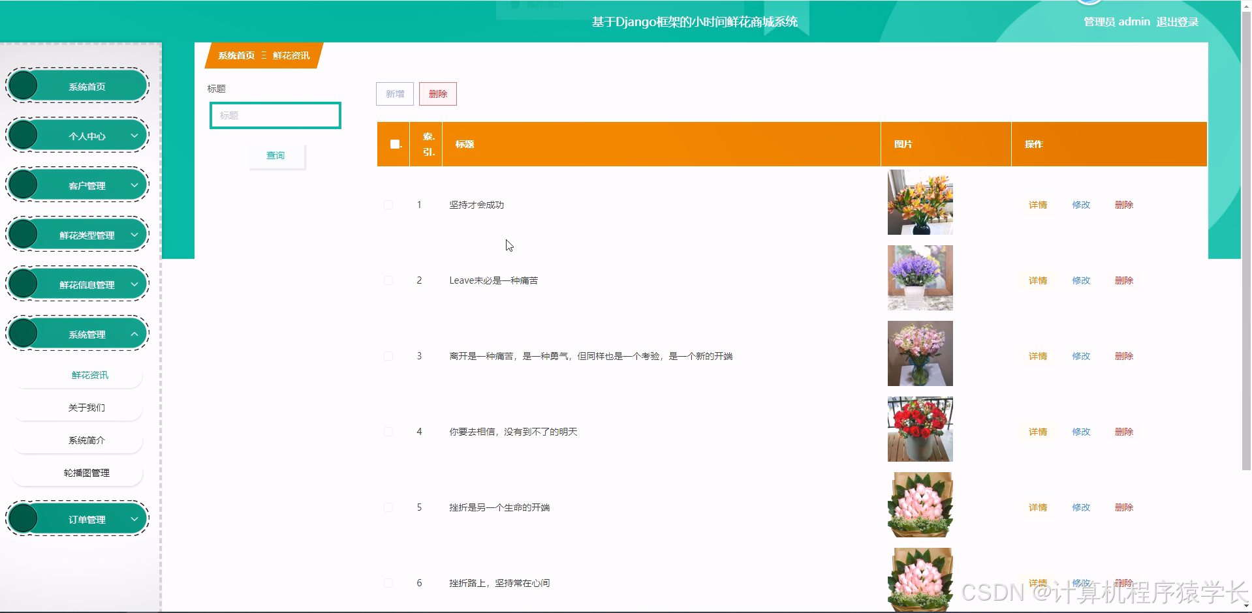Check the checkbox for 挫折路上 row
Viewport: 1252px width, 613px height.
(x=388, y=583)
